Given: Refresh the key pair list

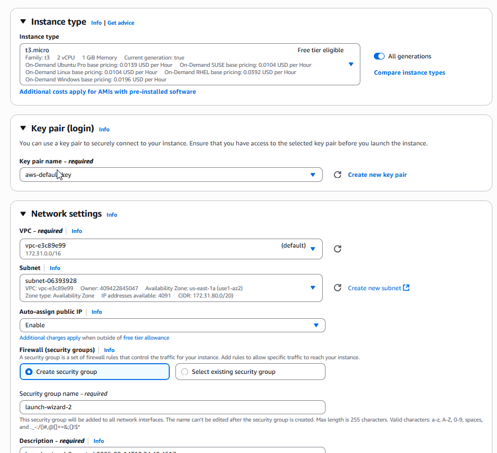Looking at the screenshot, I should pyautogui.click(x=337, y=175).
